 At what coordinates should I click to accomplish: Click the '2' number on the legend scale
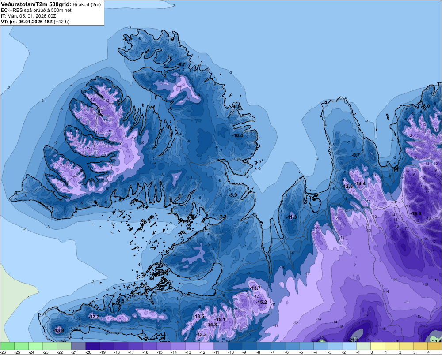(x=400, y=352)
